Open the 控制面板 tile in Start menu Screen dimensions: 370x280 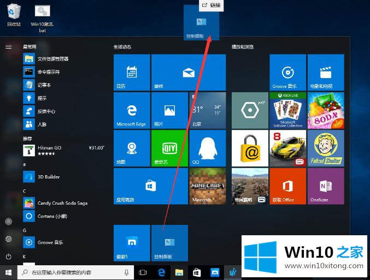[x=169, y=243]
